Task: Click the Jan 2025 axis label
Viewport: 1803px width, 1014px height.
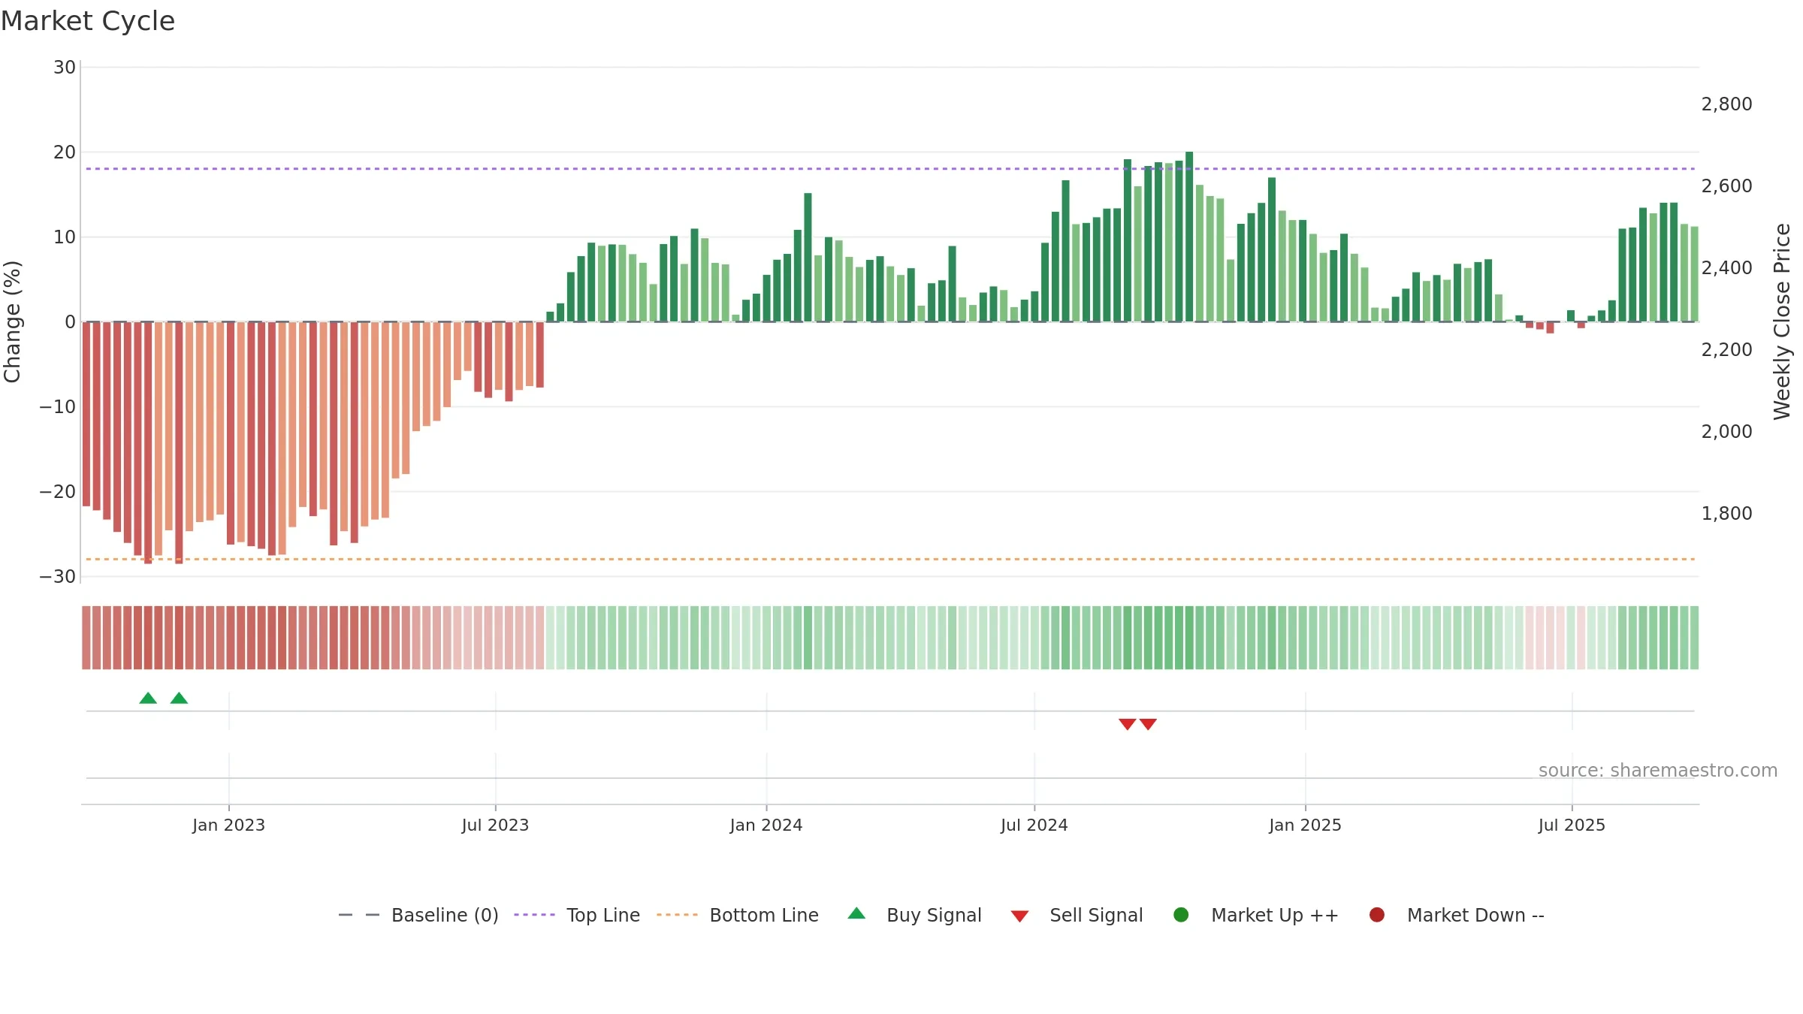Action: click(x=1305, y=825)
